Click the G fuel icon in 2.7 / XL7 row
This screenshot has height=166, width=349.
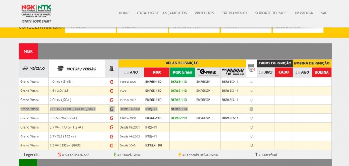point(112,136)
